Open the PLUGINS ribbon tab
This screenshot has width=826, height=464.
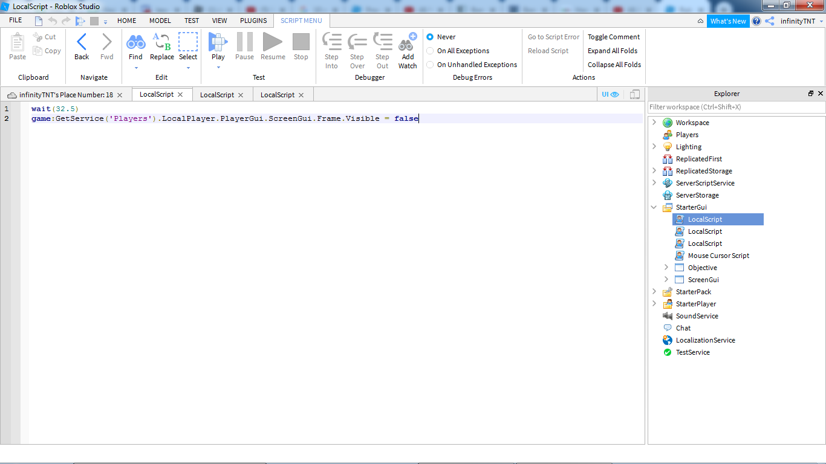point(253,21)
